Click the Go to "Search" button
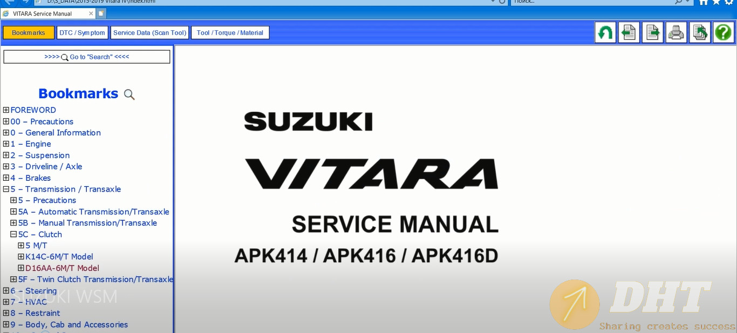The image size is (737, 333). (87, 57)
